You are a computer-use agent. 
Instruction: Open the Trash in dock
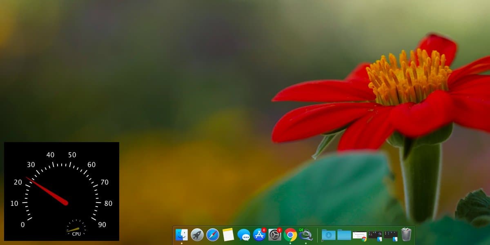point(406,234)
